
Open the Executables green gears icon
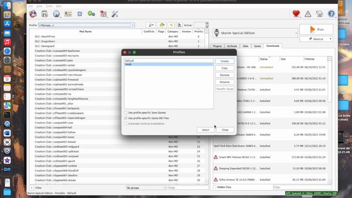[x=91, y=14]
